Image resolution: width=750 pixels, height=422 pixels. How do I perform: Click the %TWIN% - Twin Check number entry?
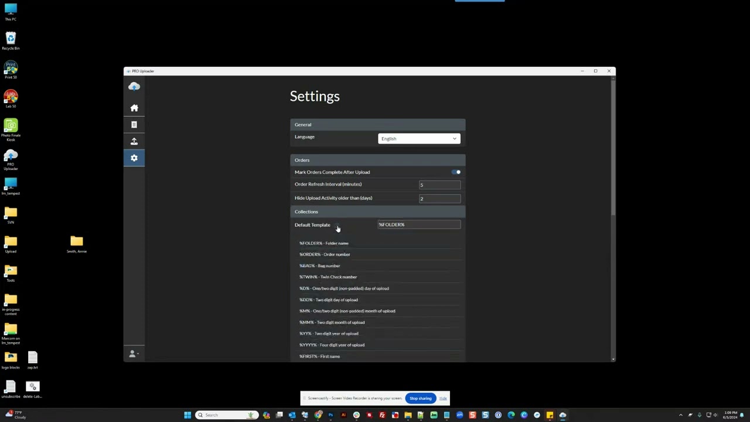click(328, 277)
